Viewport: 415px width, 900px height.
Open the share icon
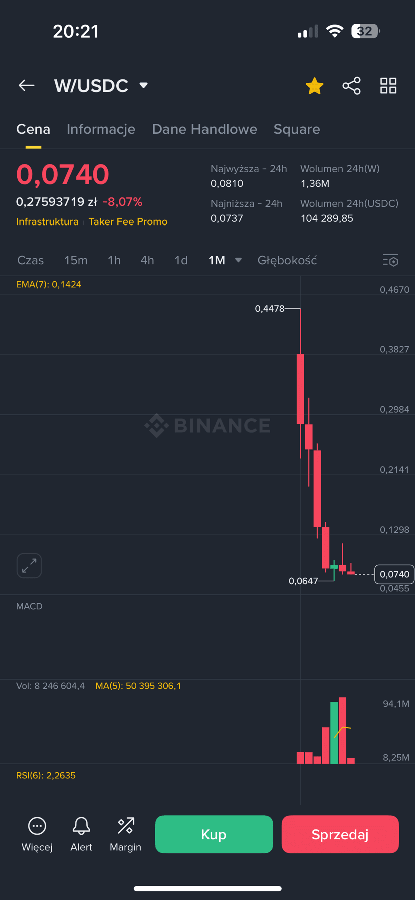351,86
